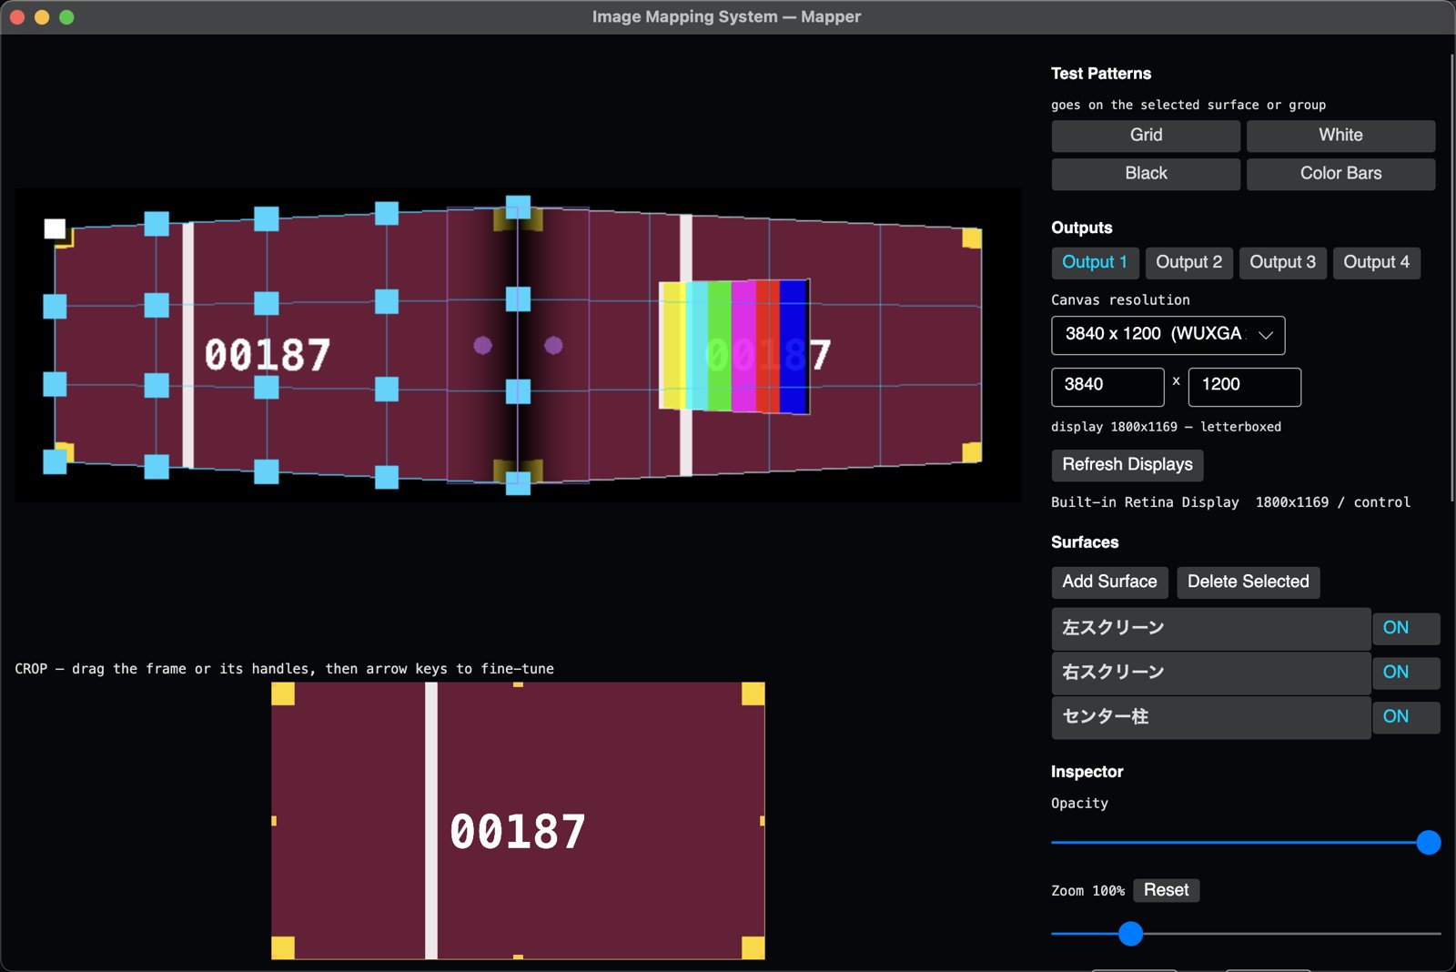This screenshot has width=1456, height=972.
Task: Select the 左スクリーン surface row
Action: [x=1210, y=628]
